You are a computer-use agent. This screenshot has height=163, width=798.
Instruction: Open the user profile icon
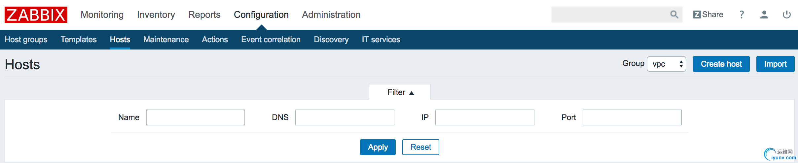(764, 15)
